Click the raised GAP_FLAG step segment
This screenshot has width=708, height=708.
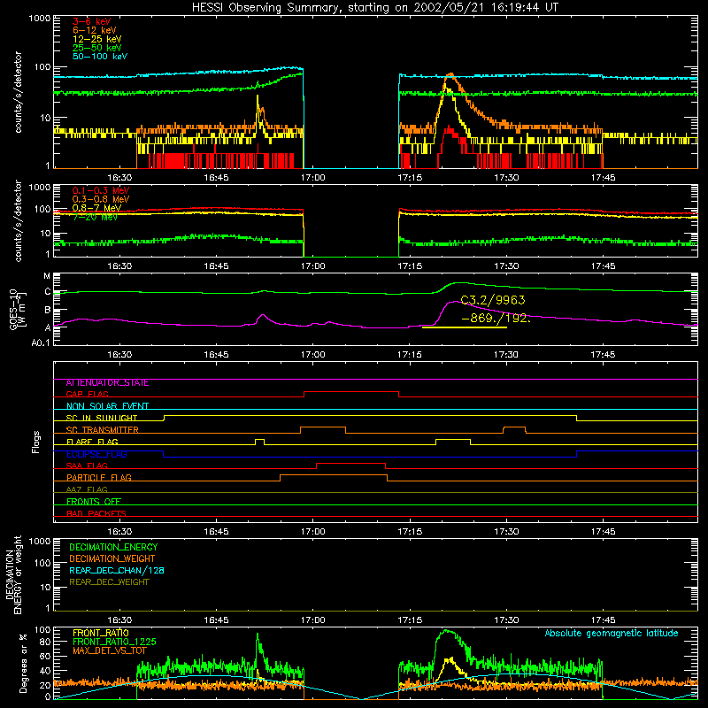pos(351,392)
